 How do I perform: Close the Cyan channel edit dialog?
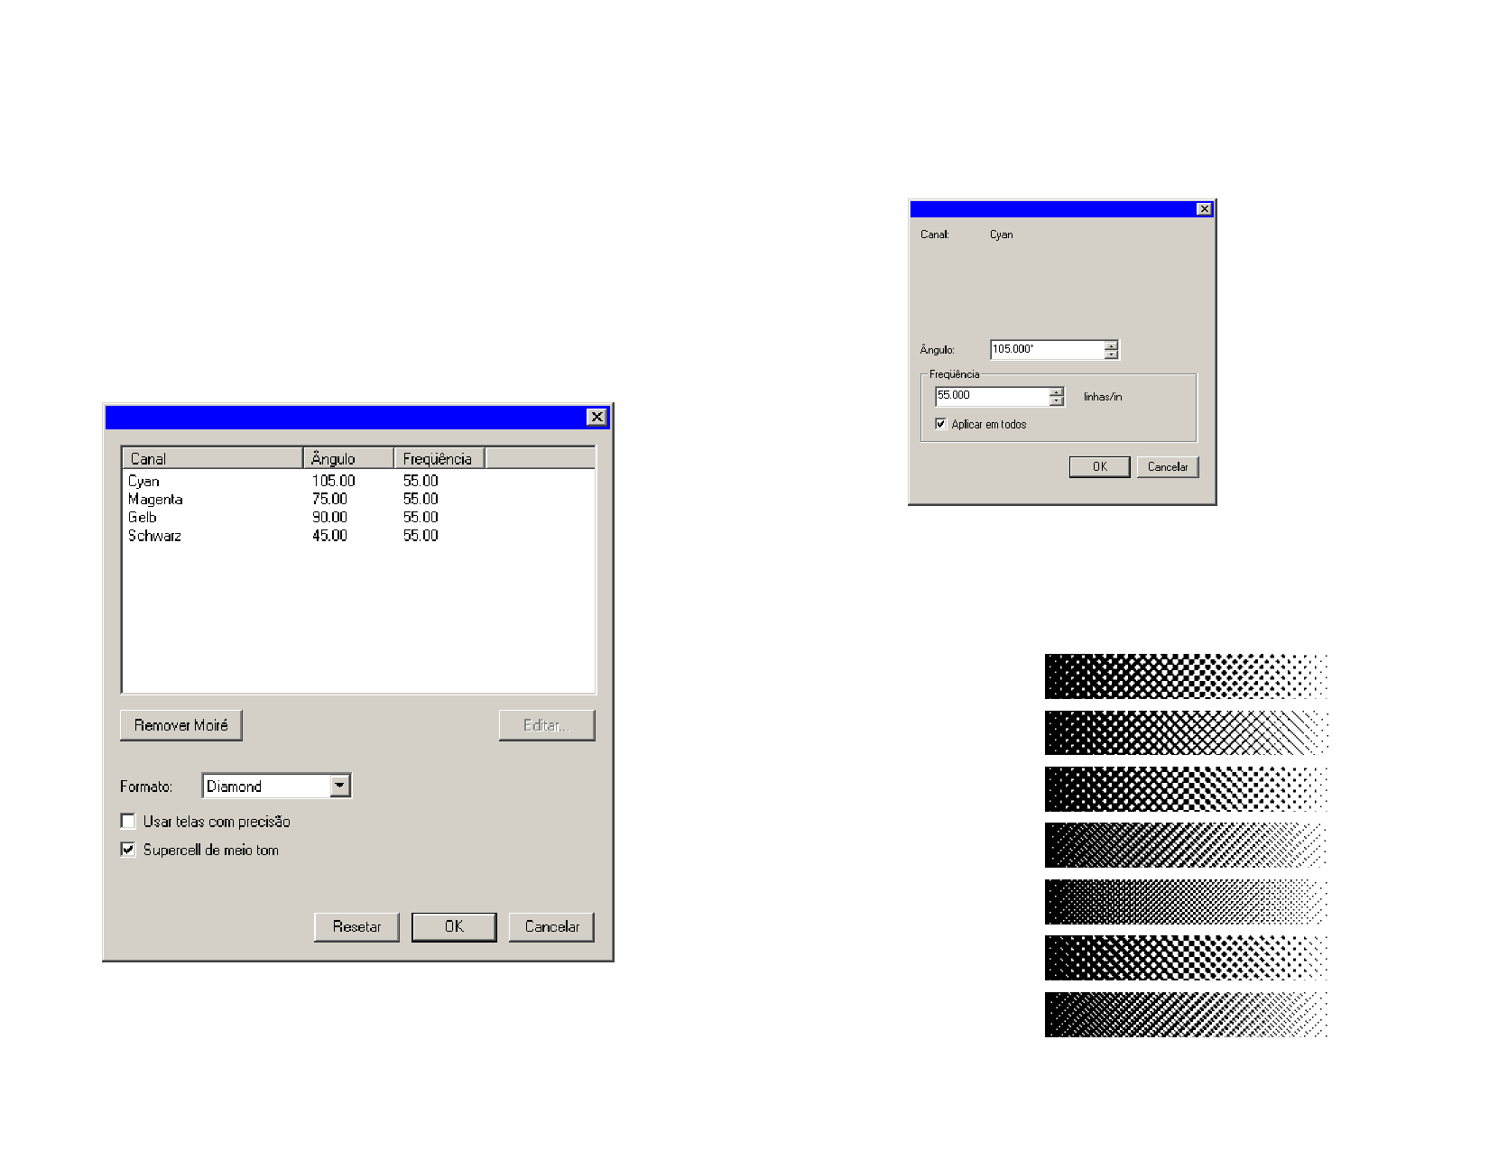(x=1204, y=209)
